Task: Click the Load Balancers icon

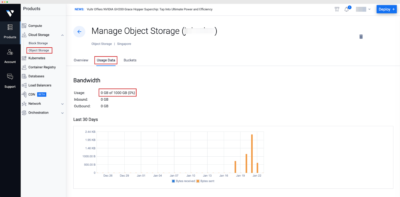Action: pos(24,85)
